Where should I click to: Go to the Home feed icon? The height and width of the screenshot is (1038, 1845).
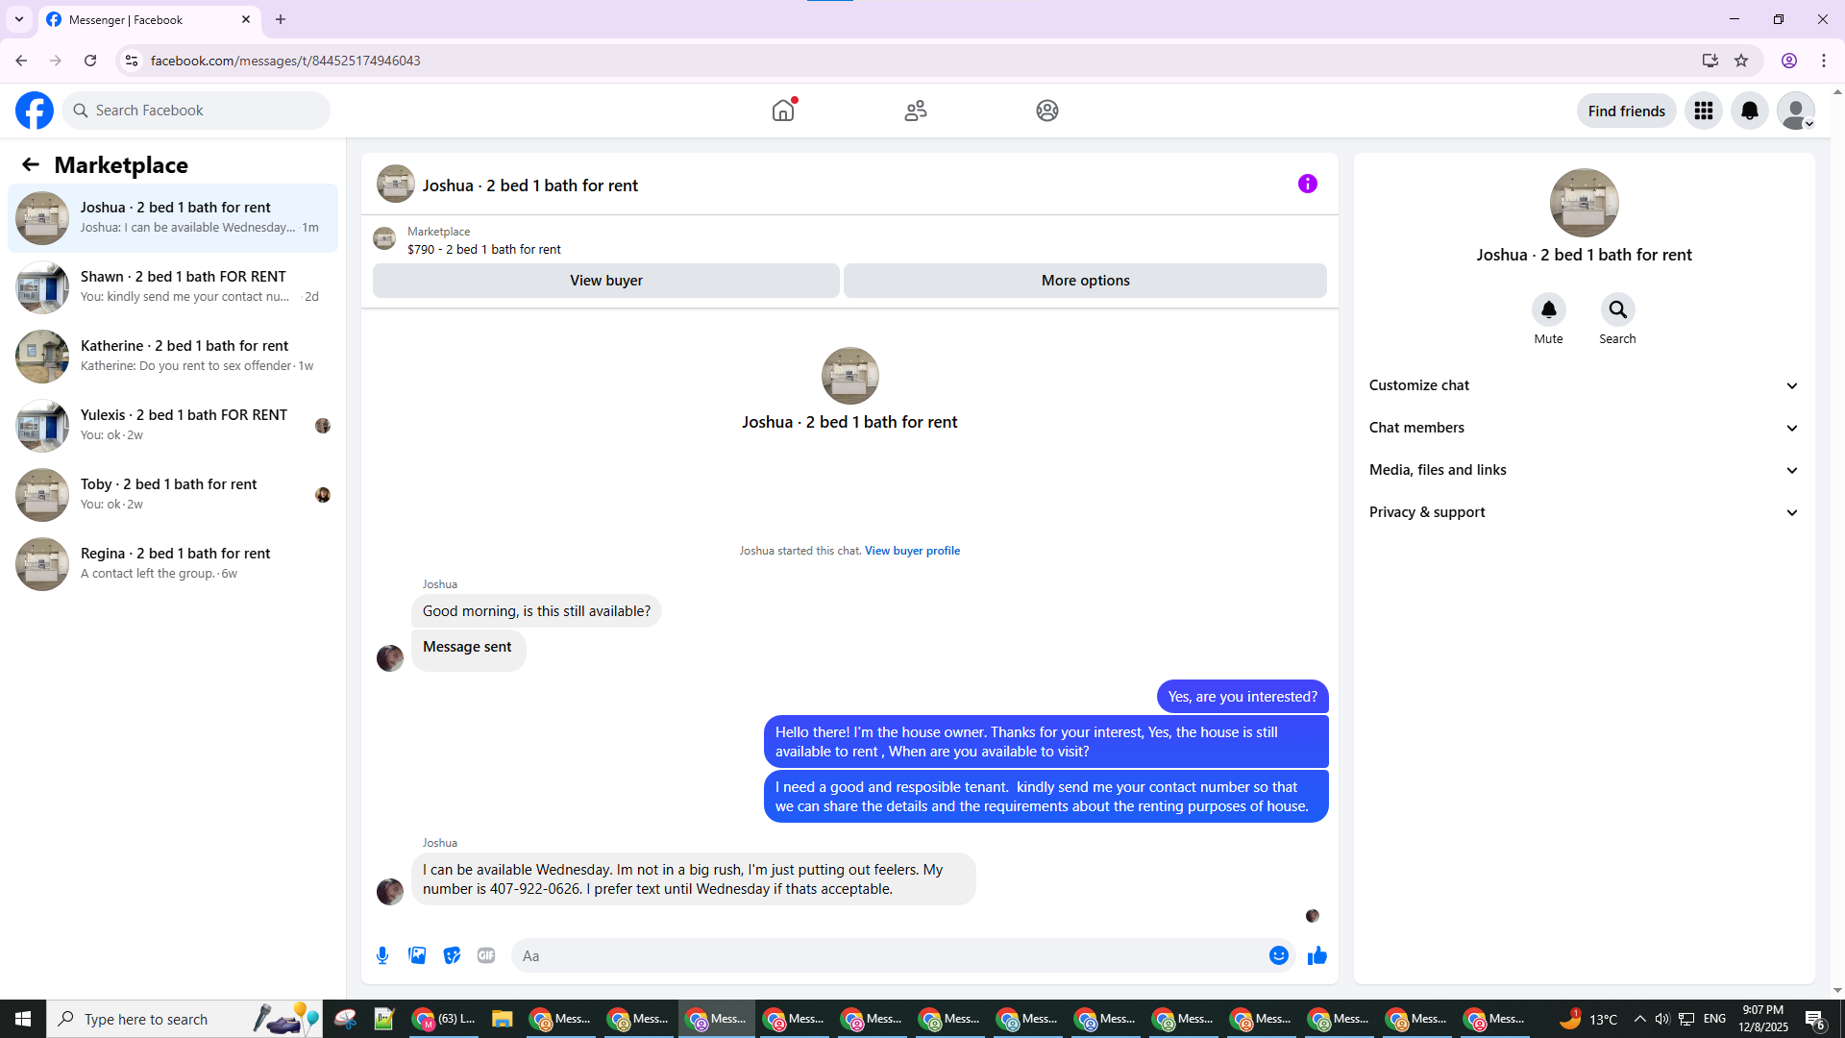[x=783, y=111]
